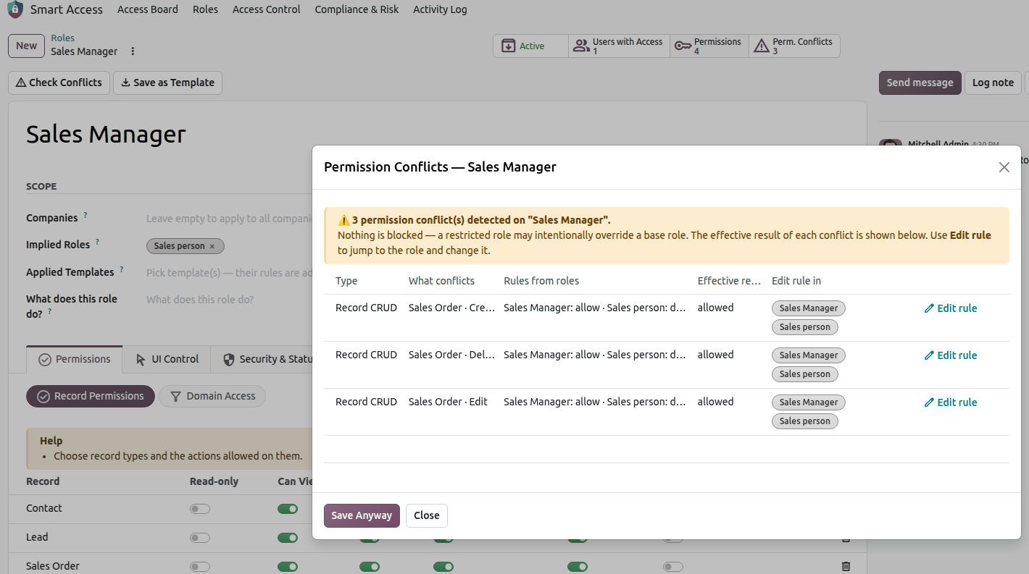Click pencil icon for Sales Order Edit conflict
Viewport: 1029px width, 574px height.
[x=929, y=402]
